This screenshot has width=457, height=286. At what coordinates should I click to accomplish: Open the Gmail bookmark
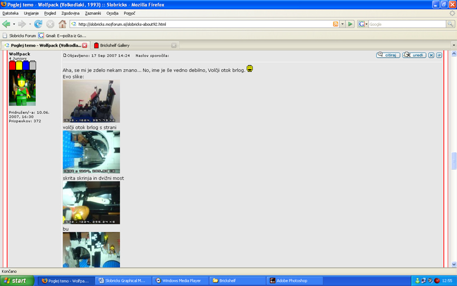pyautogui.click(x=62, y=35)
